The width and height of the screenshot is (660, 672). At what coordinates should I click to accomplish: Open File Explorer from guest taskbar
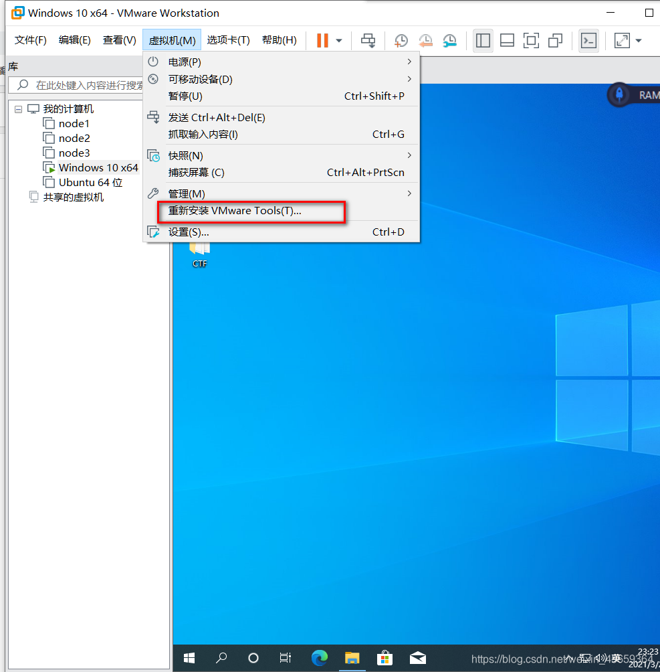352,658
